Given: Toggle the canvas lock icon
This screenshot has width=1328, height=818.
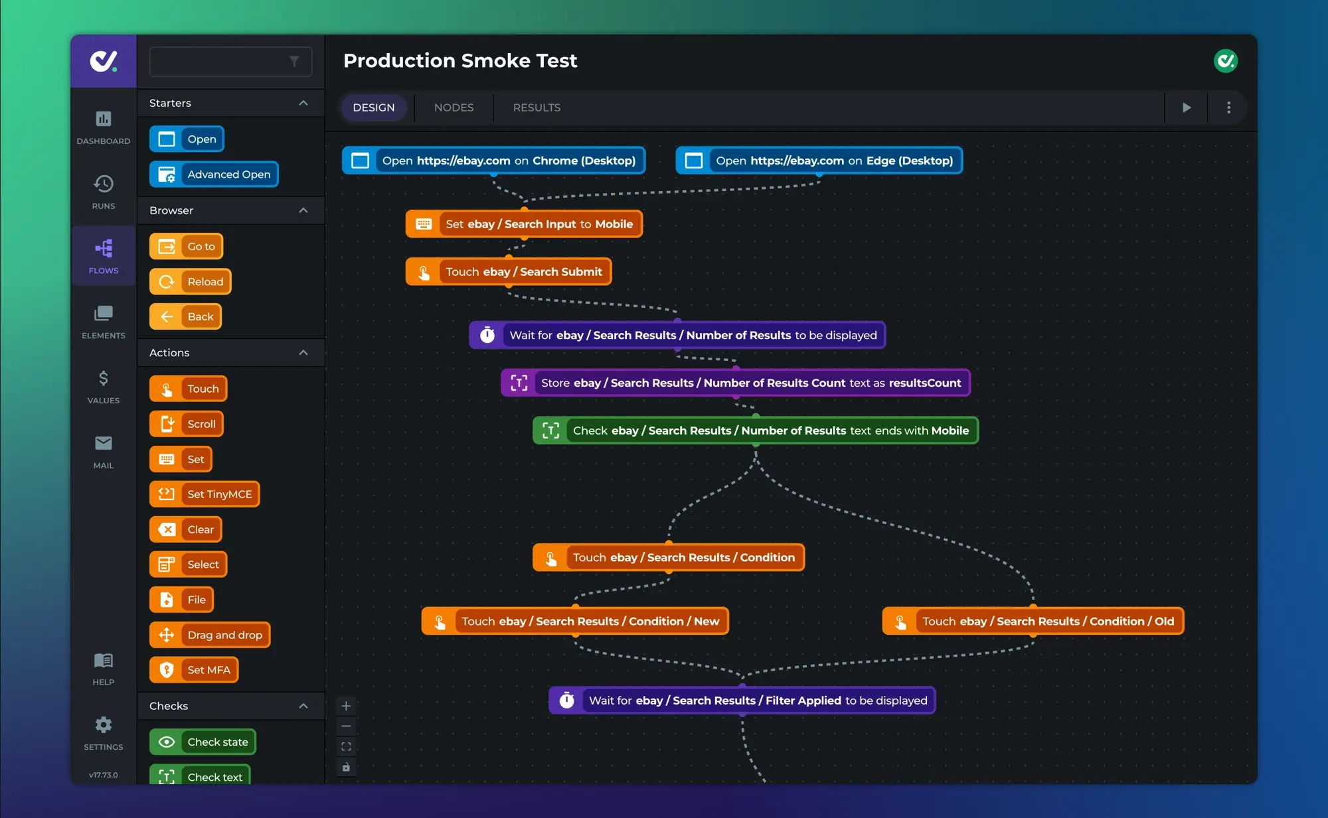Looking at the screenshot, I should pyautogui.click(x=346, y=768).
